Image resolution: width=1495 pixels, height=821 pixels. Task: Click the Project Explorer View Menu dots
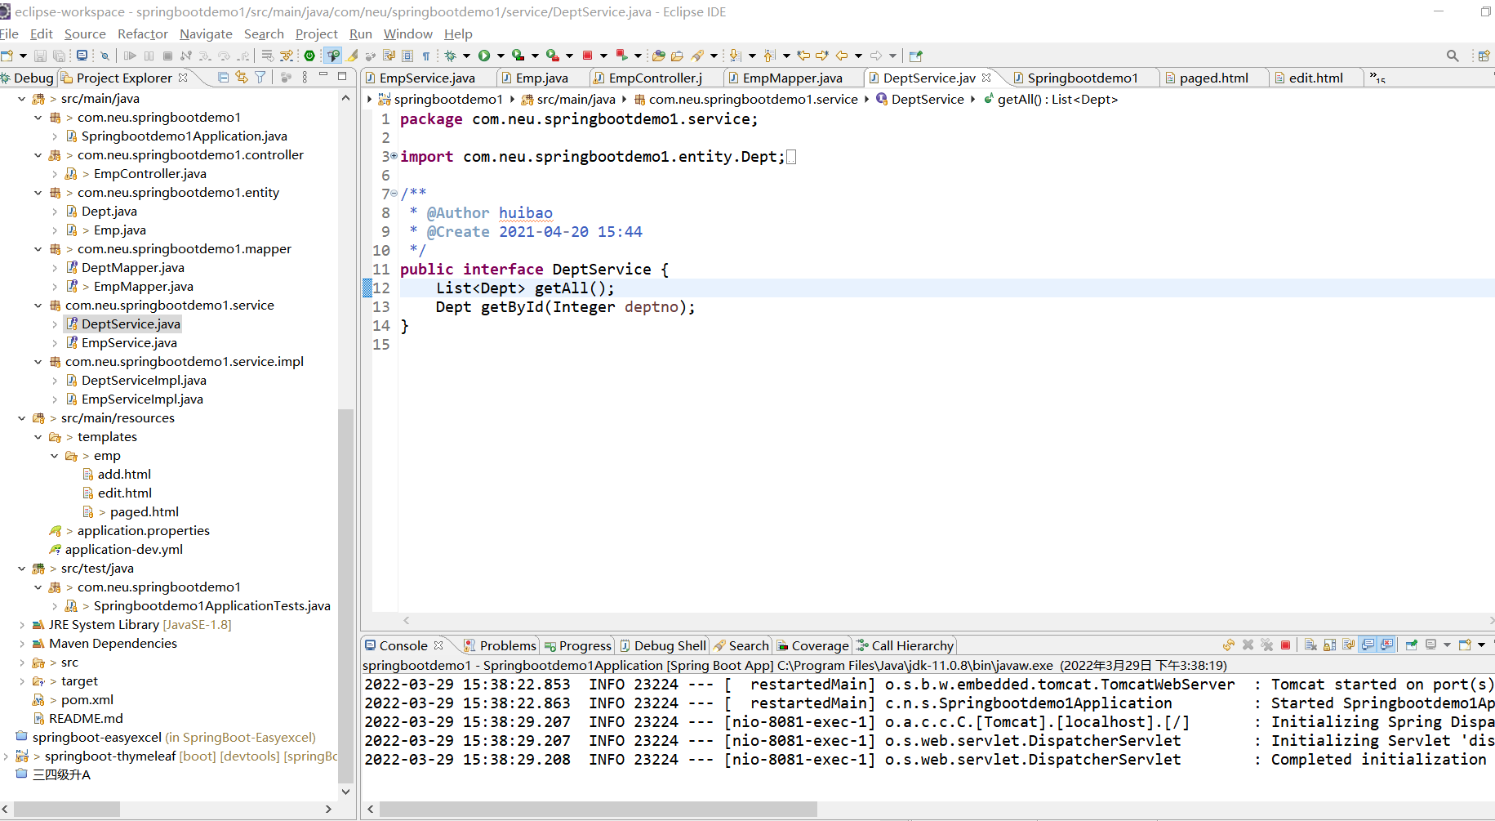click(x=305, y=77)
